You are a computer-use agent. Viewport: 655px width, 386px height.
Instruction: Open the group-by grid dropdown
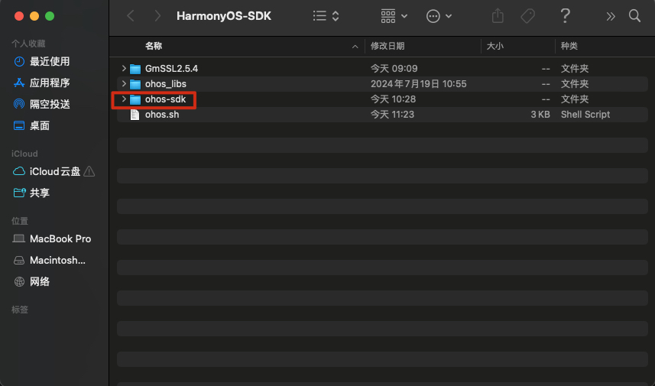394,16
